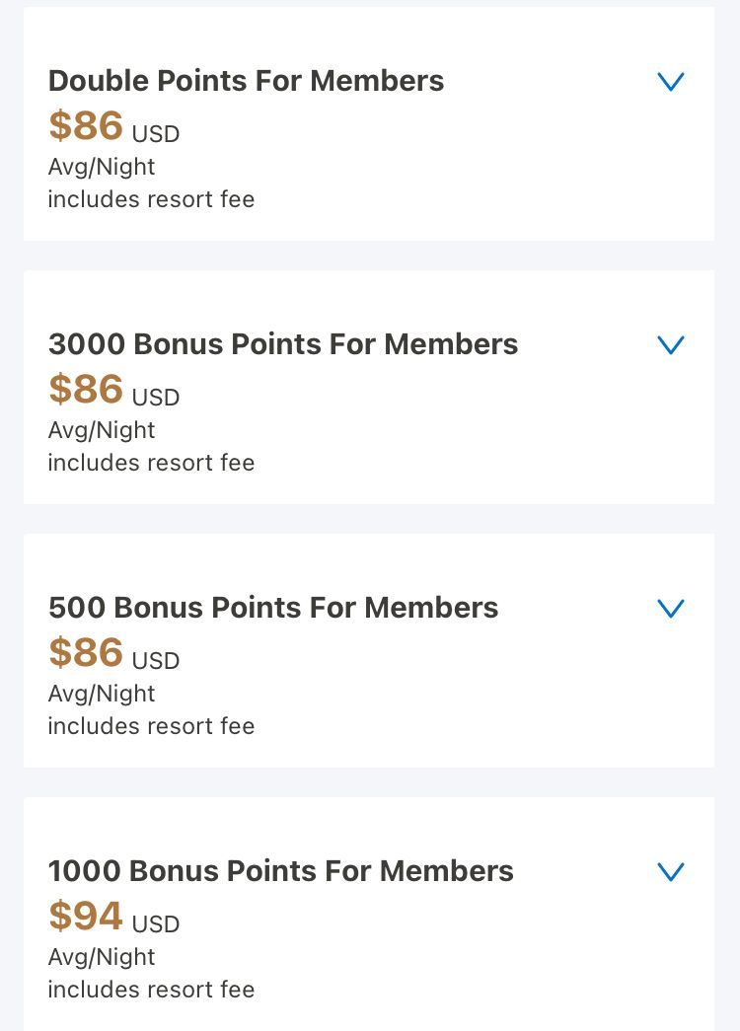Select the 500 Bonus Points For Members title
The image size is (740, 1031).
(x=273, y=608)
